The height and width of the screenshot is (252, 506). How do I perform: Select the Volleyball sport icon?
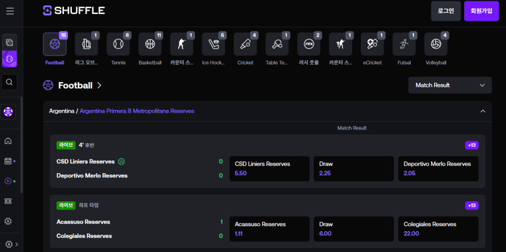[436, 44]
